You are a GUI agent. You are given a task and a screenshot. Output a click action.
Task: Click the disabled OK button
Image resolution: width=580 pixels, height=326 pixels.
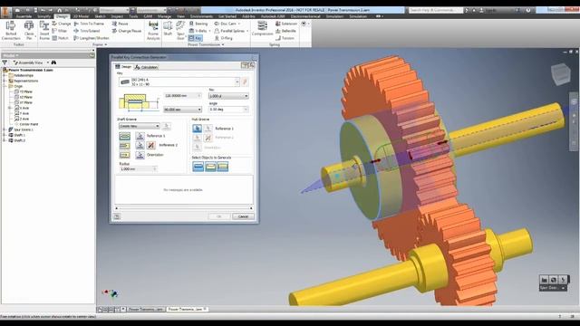219,216
